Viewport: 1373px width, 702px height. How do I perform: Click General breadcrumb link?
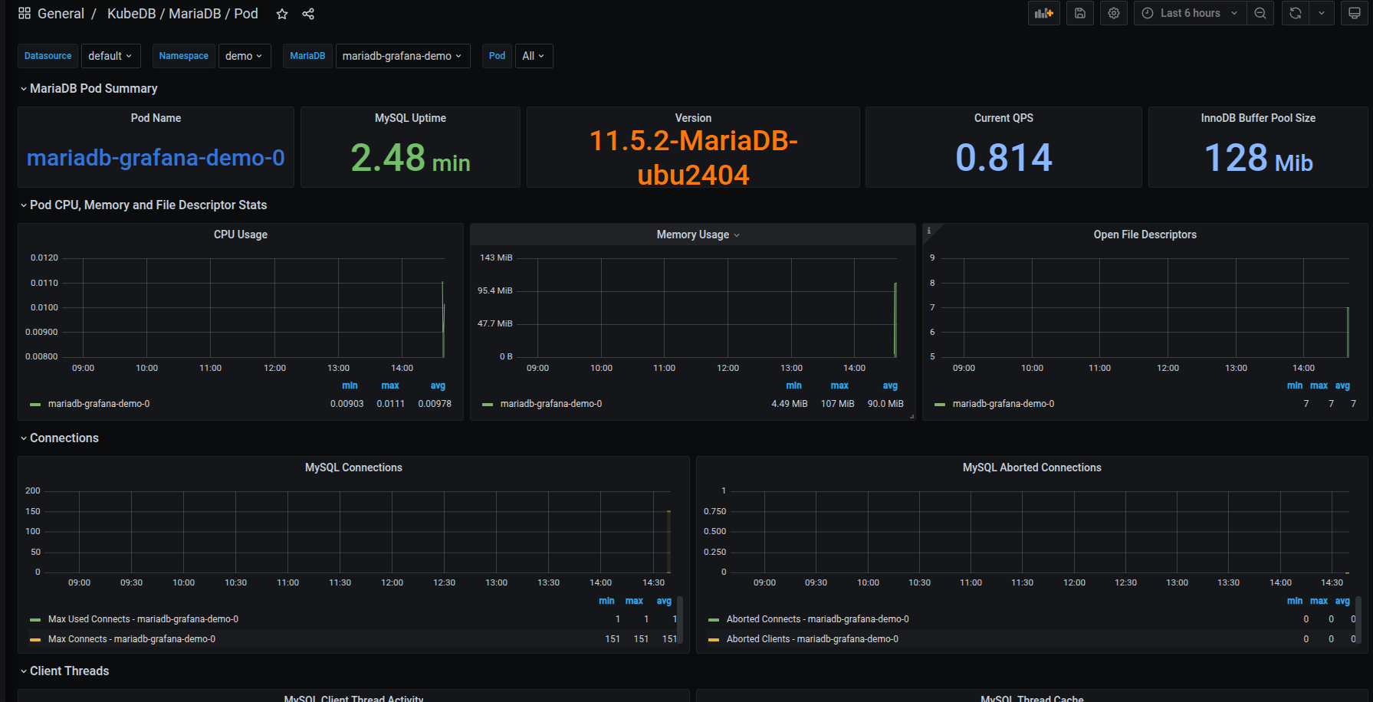coord(61,14)
